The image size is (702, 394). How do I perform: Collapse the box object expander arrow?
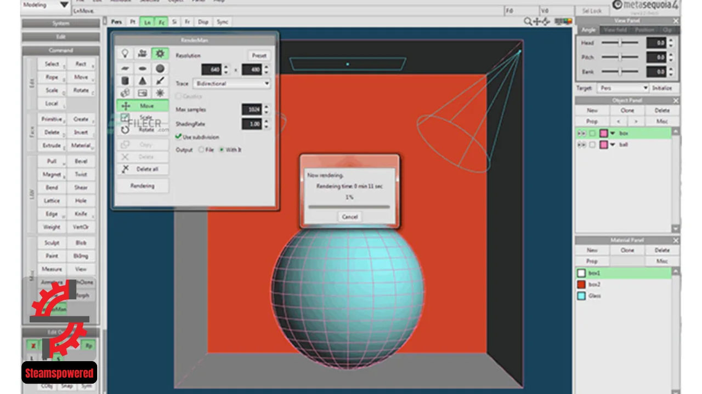point(613,134)
